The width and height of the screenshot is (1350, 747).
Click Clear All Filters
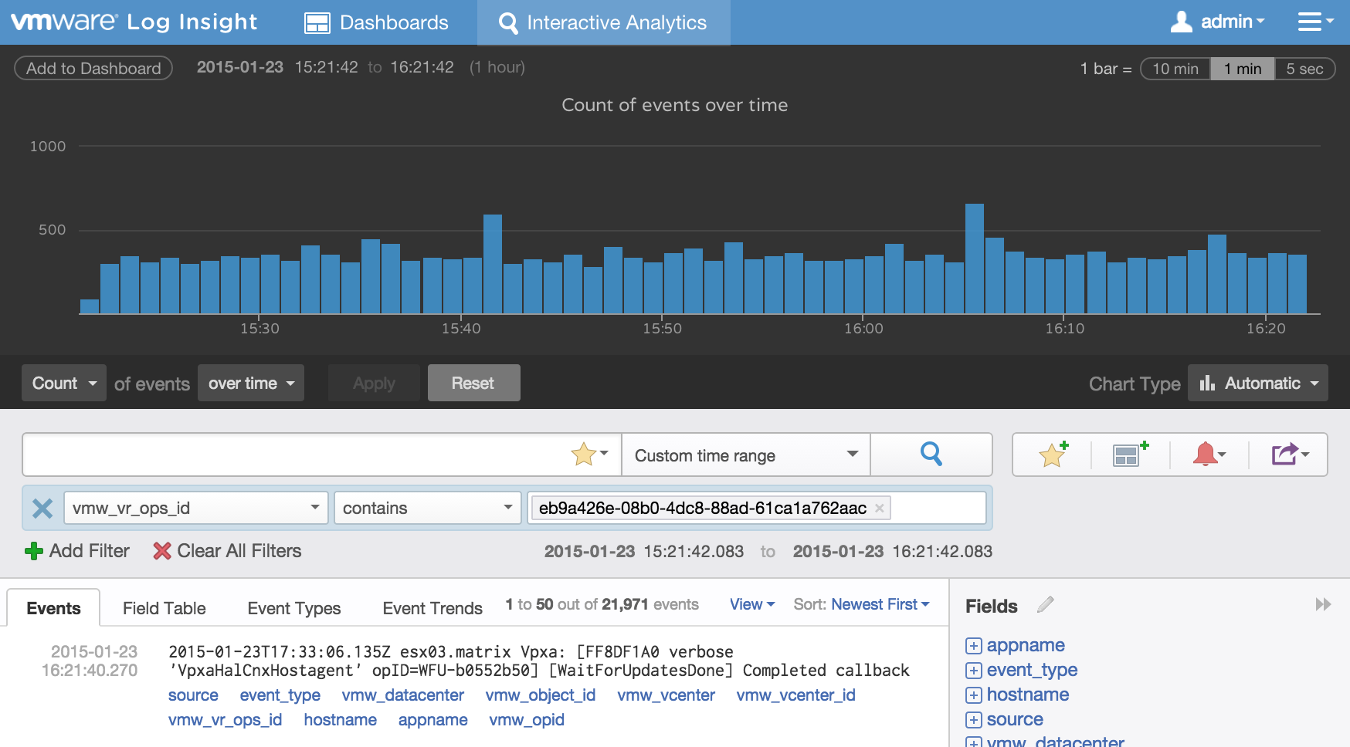tap(227, 551)
